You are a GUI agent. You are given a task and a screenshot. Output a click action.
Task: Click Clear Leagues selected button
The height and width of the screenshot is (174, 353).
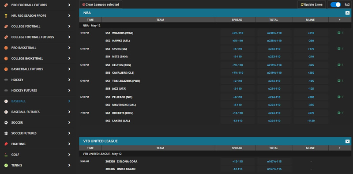(101, 4)
